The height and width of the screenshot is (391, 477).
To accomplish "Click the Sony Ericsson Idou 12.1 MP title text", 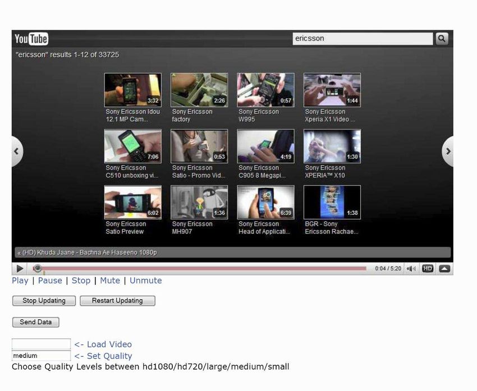I will (x=132, y=116).
